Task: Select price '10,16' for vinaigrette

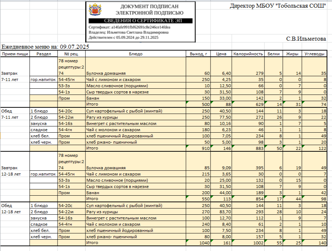Action: pos(221,123)
